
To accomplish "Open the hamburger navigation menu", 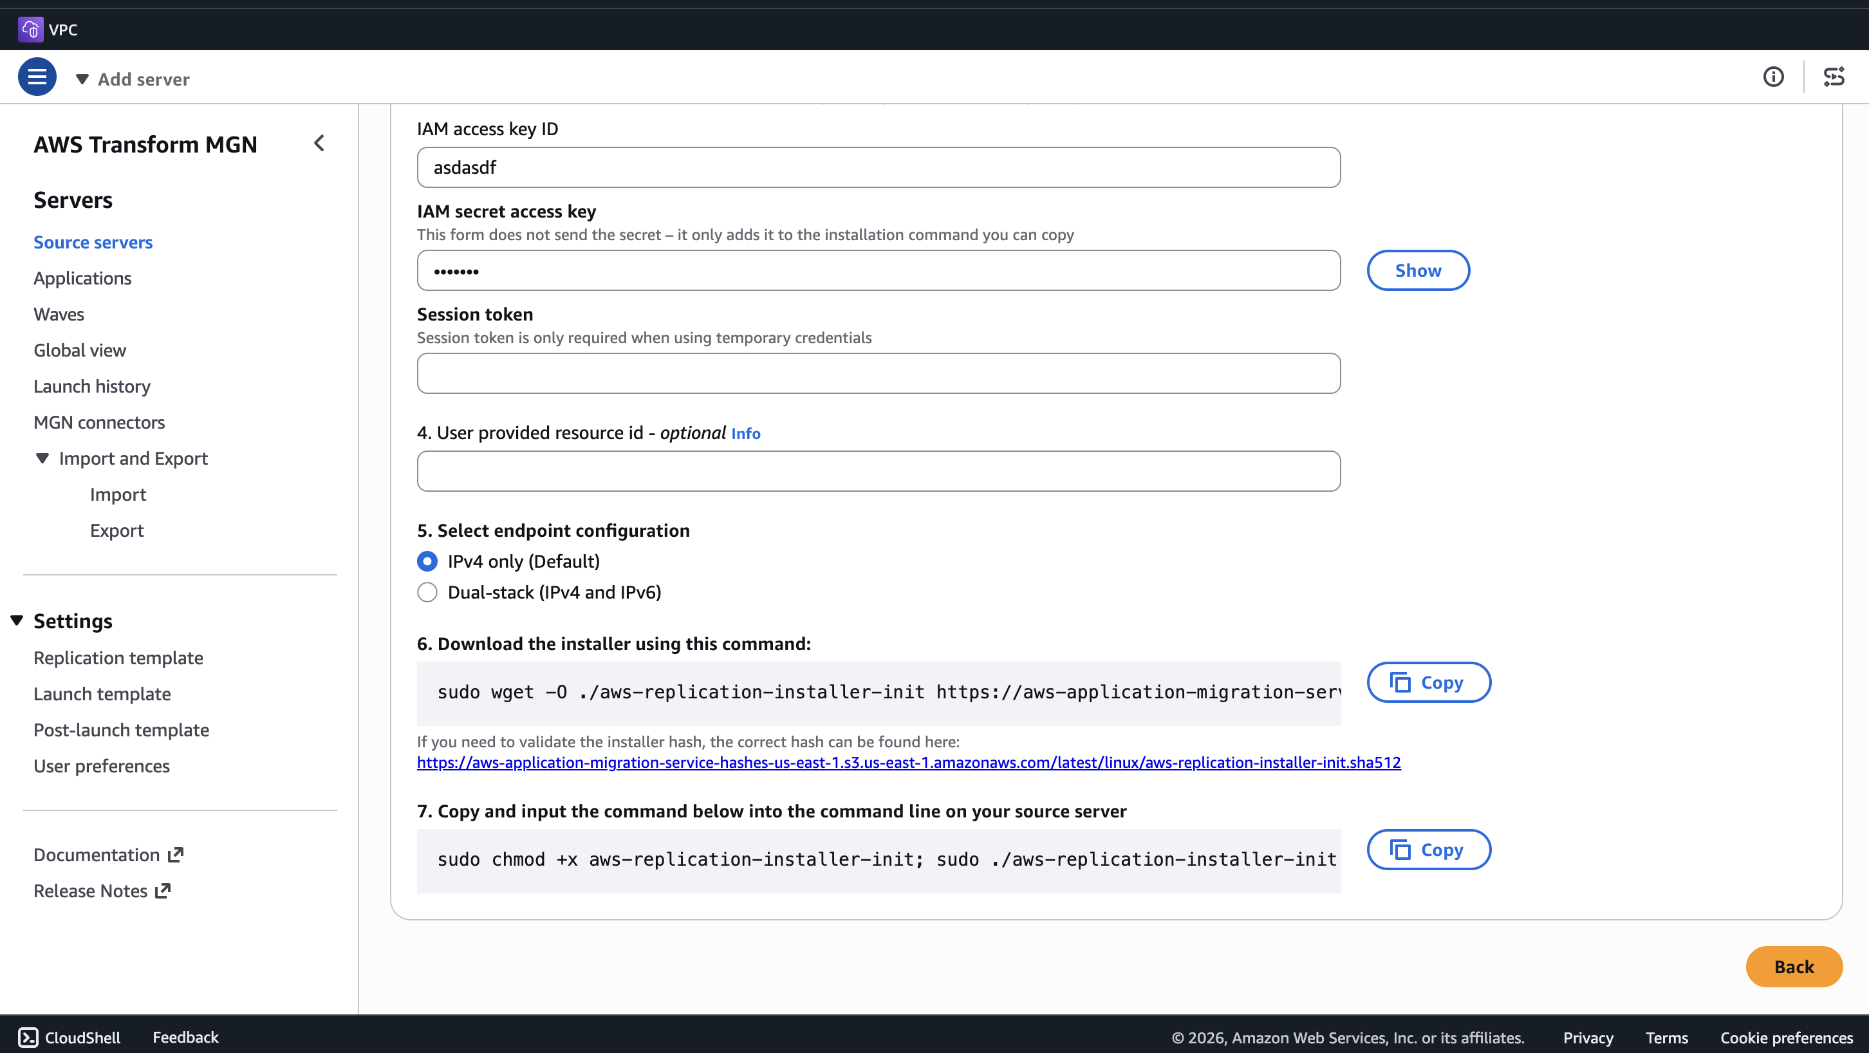I will pyautogui.click(x=37, y=77).
